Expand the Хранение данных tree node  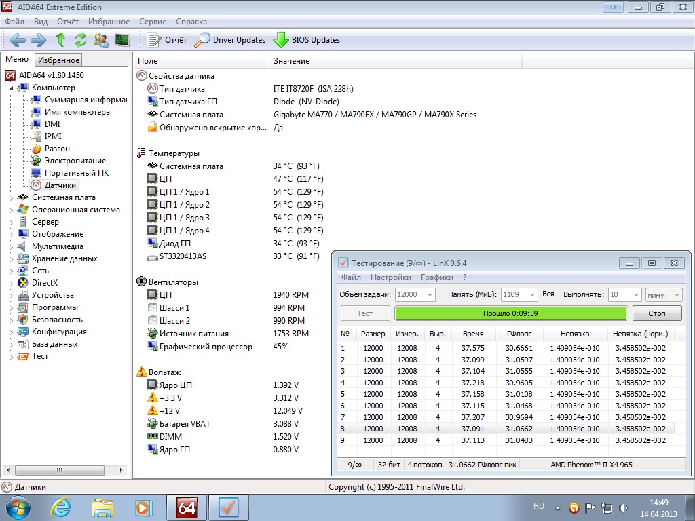click(12, 259)
